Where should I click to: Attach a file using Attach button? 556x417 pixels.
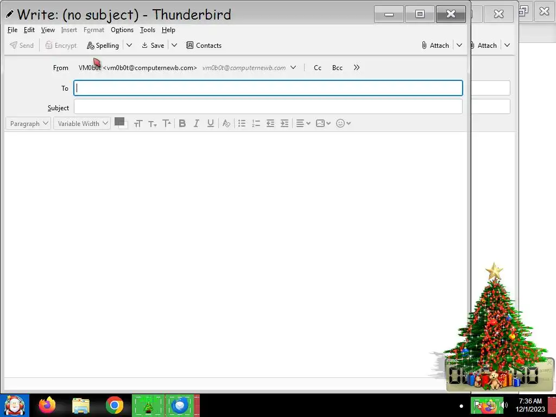pyautogui.click(x=435, y=46)
